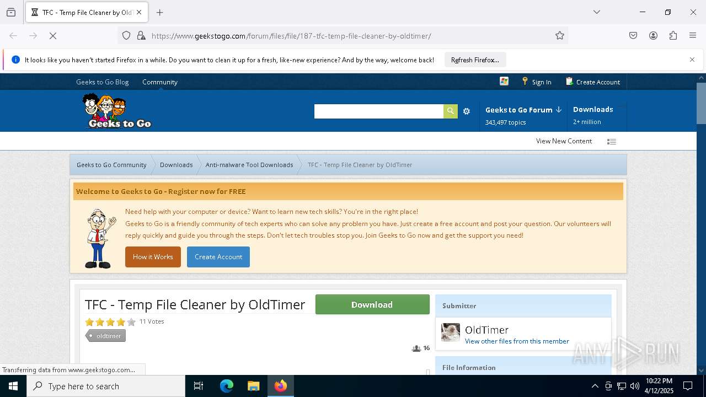This screenshot has height=397, width=706.
Task: Stop loading the page
Action: [53, 36]
